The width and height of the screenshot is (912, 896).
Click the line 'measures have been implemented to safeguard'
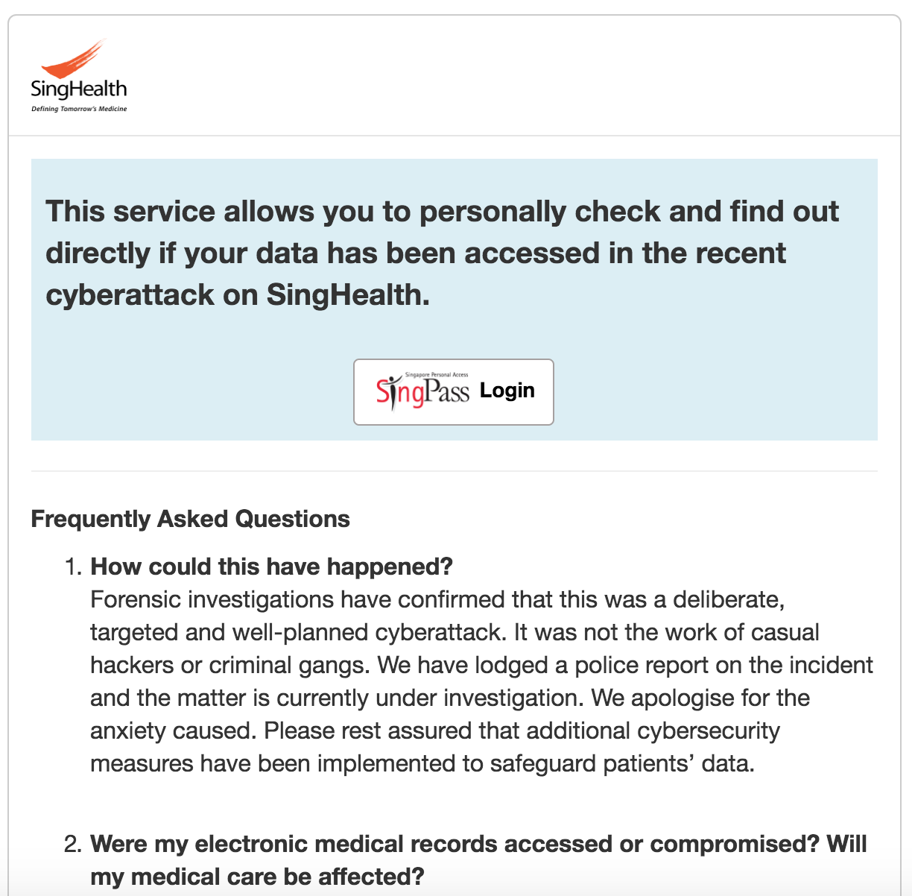click(422, 763)
